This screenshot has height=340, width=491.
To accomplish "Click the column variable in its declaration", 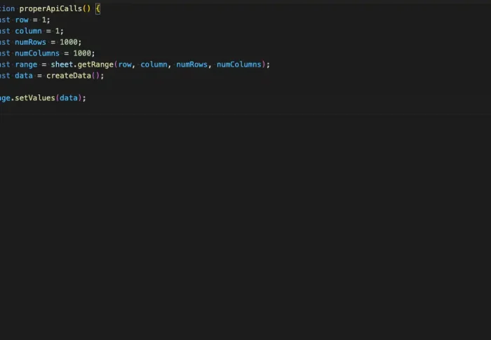I will pos(29,31).
